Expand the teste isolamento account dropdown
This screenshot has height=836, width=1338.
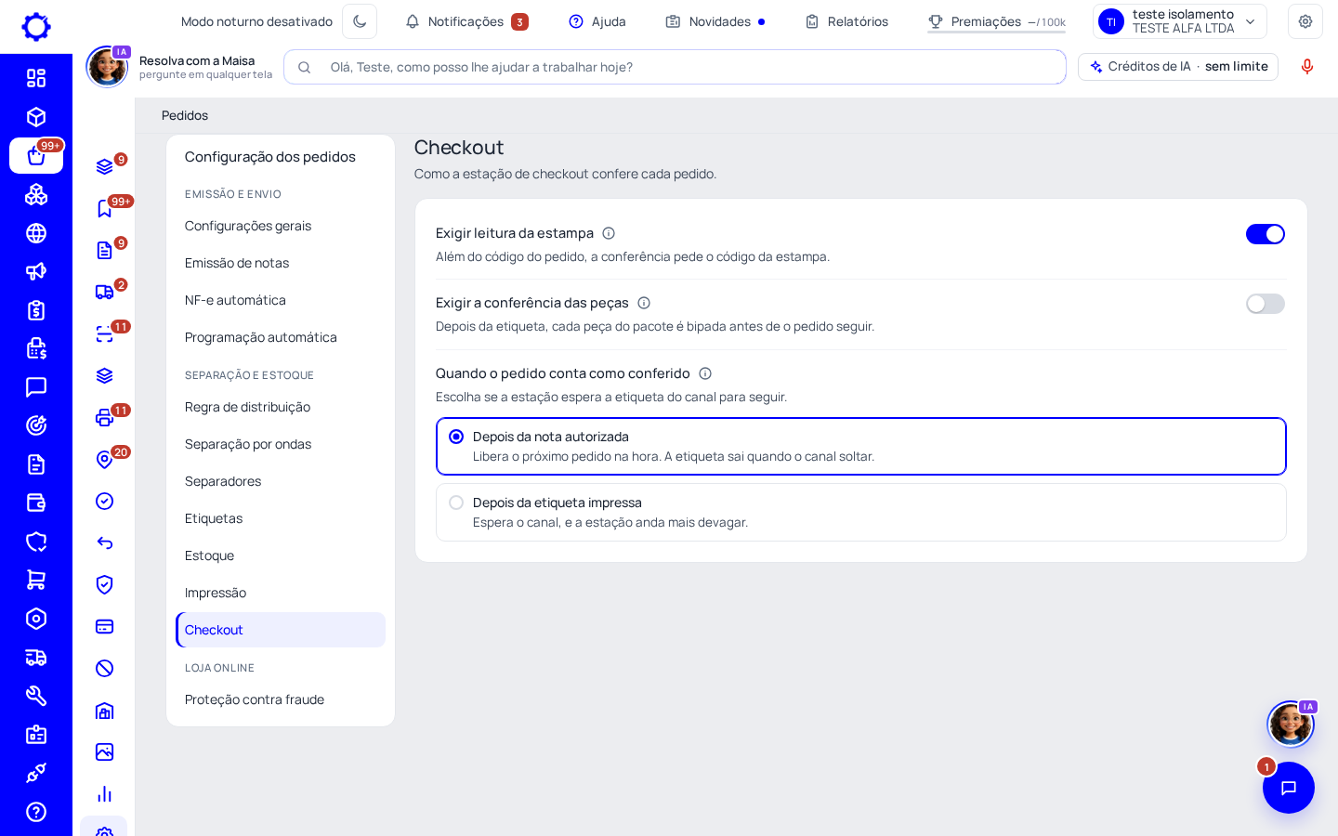(1180, 21)
